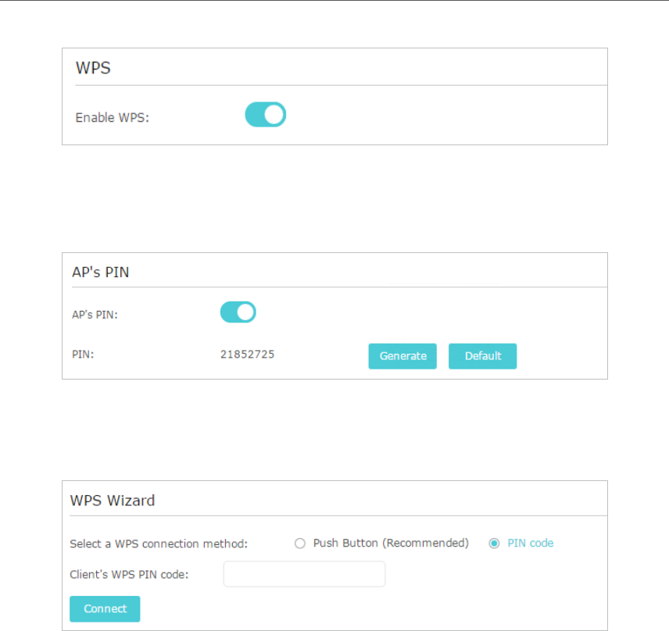The image size is (669, 631).
Task: Choose the PIN code radio circle
Action: pyautogui.click(x=494, y=544)
